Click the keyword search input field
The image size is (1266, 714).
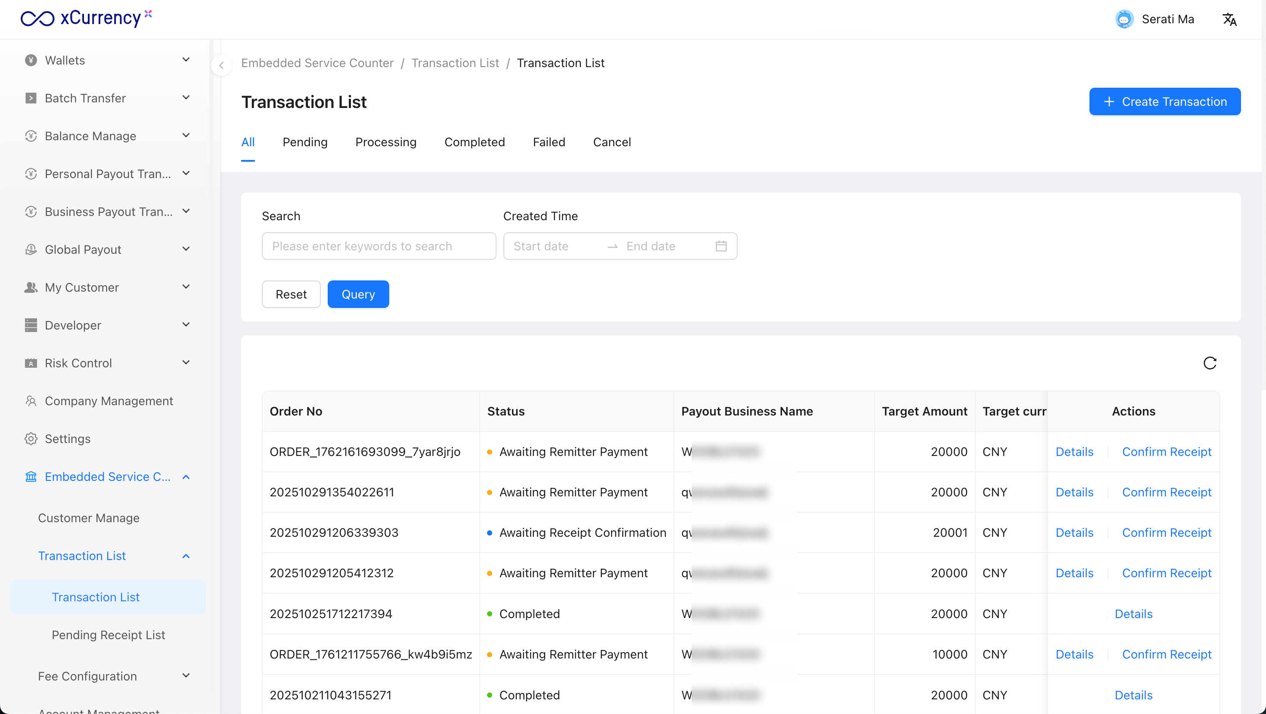tap(379, 246)
